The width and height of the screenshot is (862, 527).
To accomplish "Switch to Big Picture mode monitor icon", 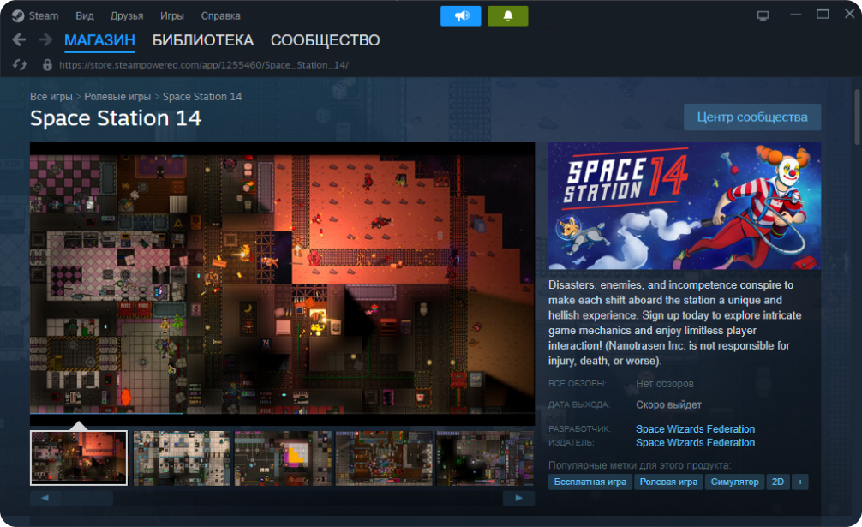I will coord(763,15).
